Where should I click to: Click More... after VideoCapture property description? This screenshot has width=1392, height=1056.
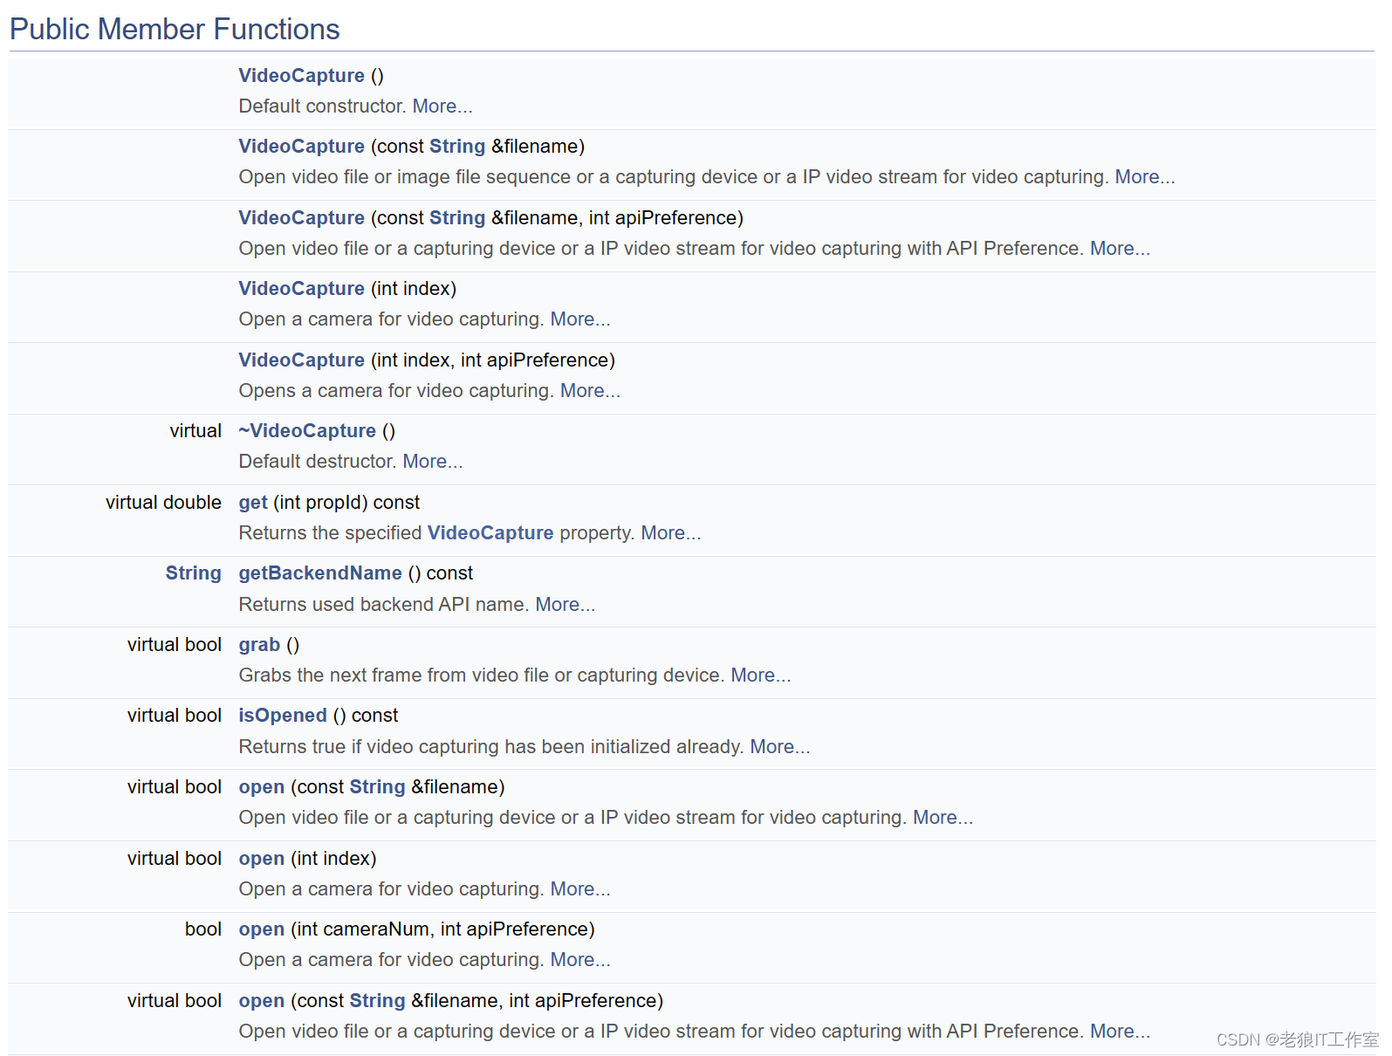coord(671,533)
